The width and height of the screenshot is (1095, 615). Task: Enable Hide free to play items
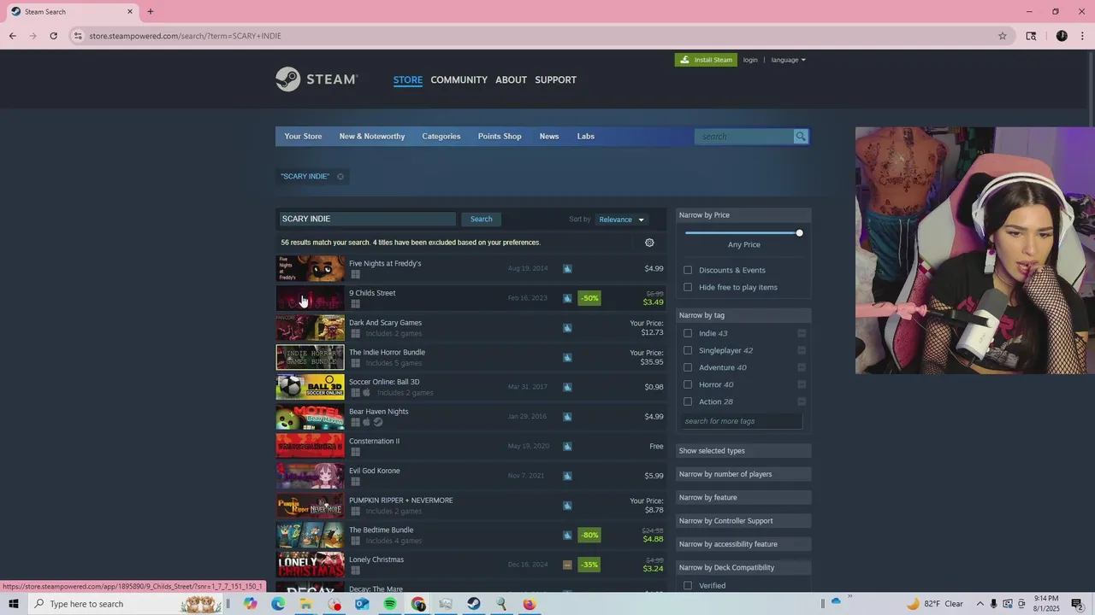click(x=688, y=287)
